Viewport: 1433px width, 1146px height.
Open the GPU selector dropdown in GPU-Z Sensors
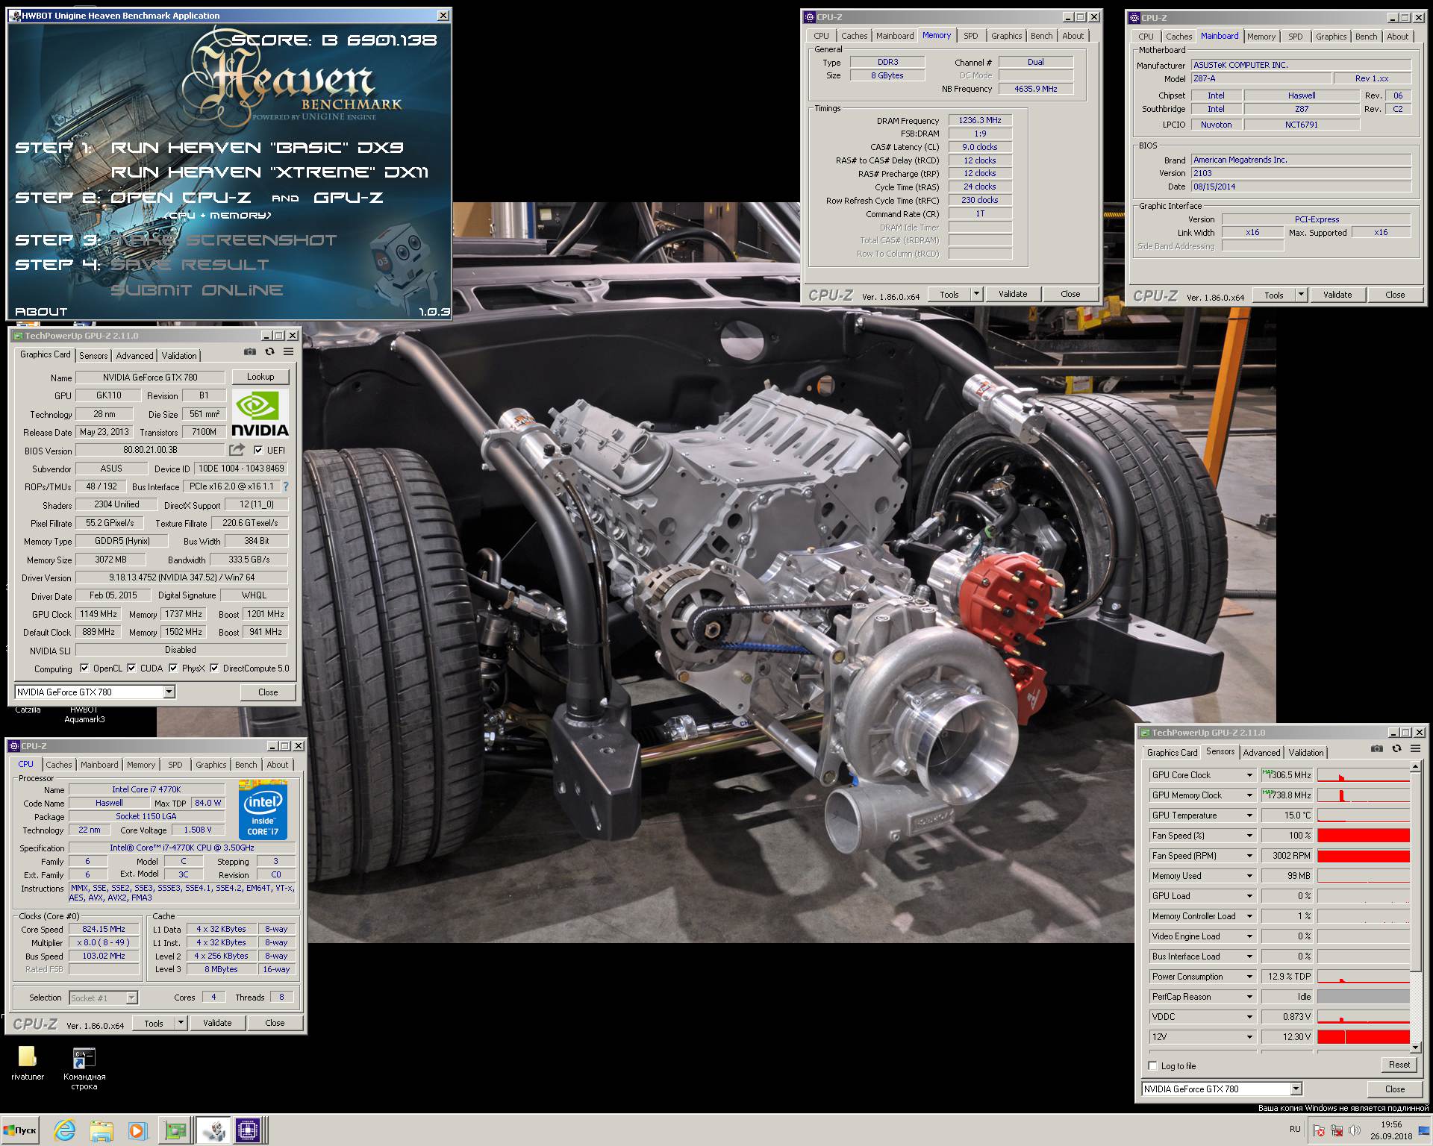pyautogui.click(x=1296, y=1089)
